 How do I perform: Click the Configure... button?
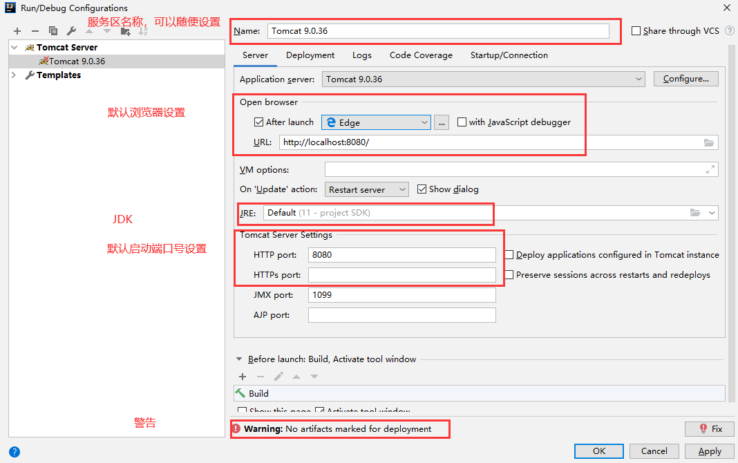click(x=685, y=79)
